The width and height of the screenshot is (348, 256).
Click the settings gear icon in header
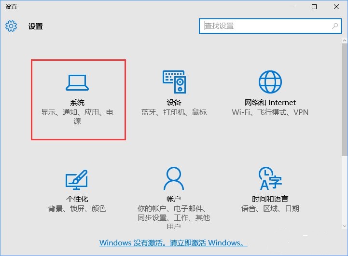(11, 26)
